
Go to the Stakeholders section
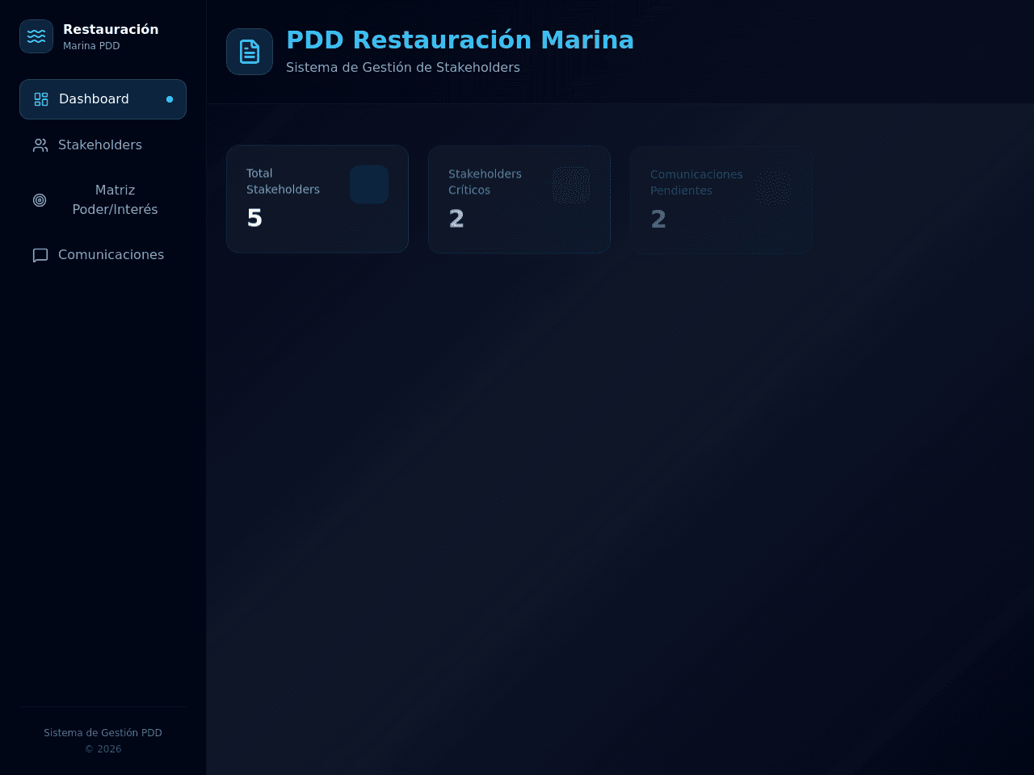pos(103,145)
